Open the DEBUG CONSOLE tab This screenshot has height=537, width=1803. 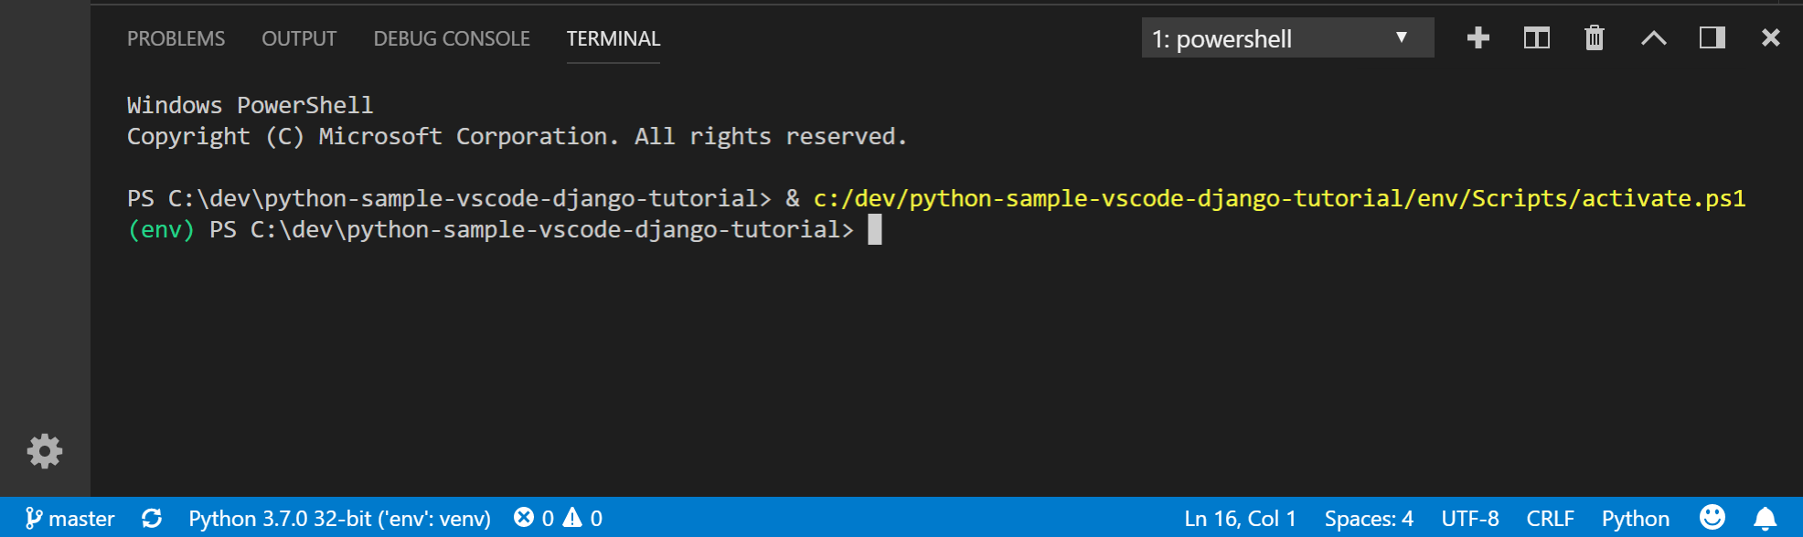[x=452, y=39]
